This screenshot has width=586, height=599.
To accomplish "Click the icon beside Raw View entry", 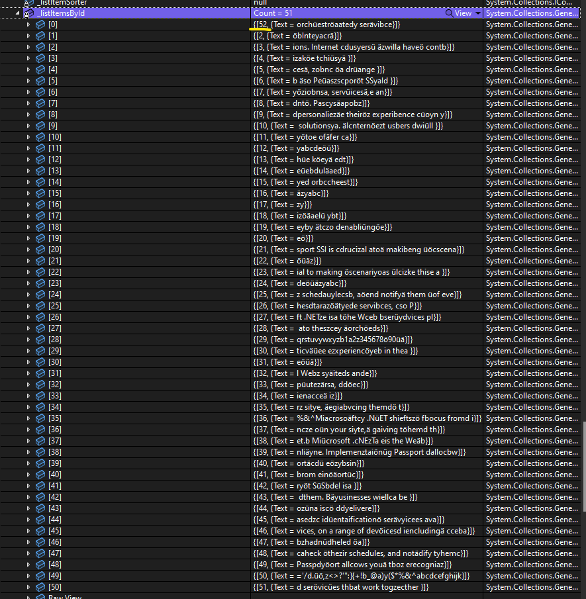I will pos(41,596).
